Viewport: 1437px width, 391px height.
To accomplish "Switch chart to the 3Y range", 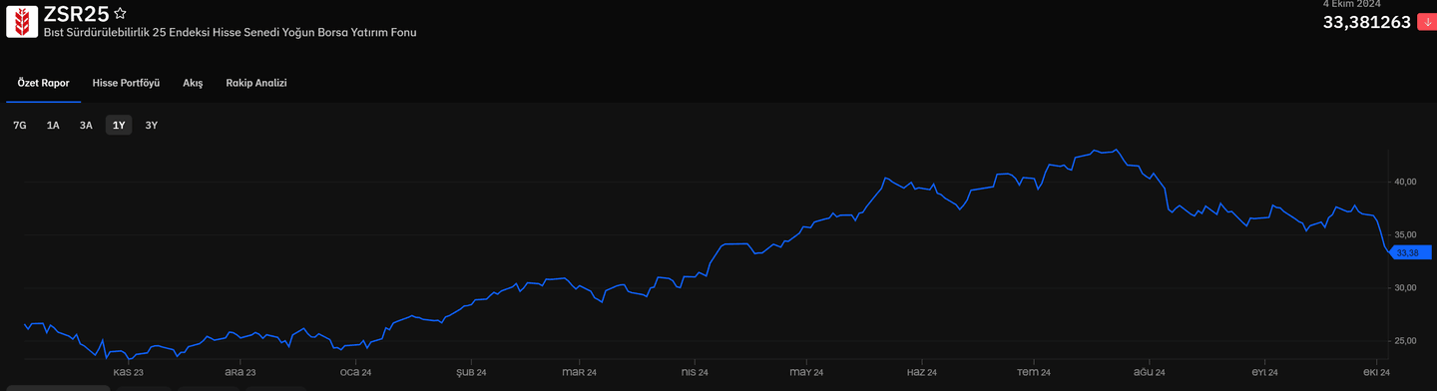I will pos(152,126).
